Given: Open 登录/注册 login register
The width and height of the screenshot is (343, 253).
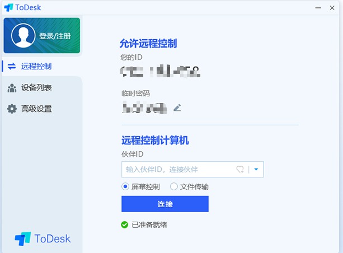Looking at the screenshot, I should 55,36.
